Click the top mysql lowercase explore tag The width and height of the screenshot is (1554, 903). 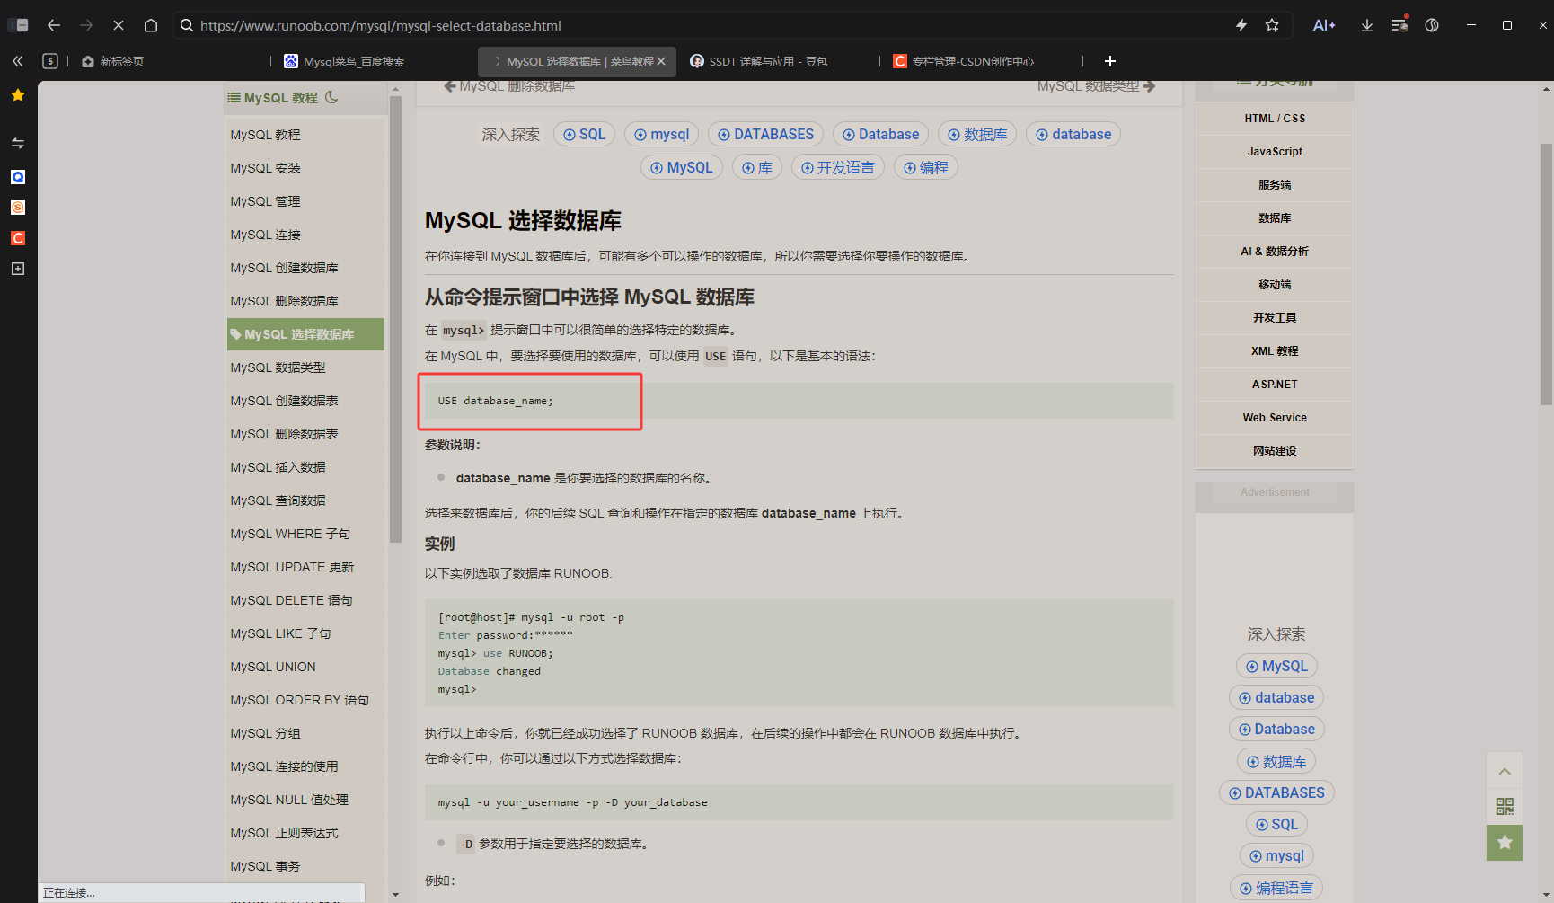pos(661,134)
